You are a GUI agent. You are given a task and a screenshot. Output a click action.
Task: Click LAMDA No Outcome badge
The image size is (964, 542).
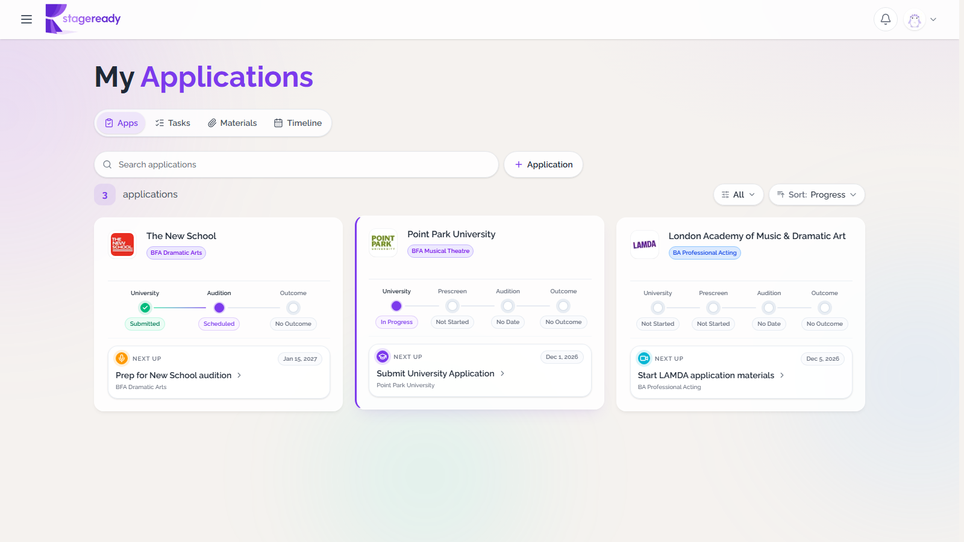825,324
